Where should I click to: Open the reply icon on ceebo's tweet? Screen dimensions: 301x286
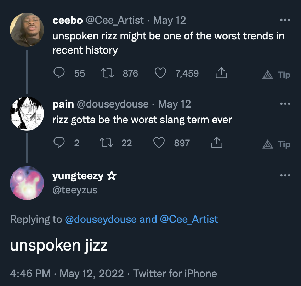pyautogui.click(x=59, y=73)
